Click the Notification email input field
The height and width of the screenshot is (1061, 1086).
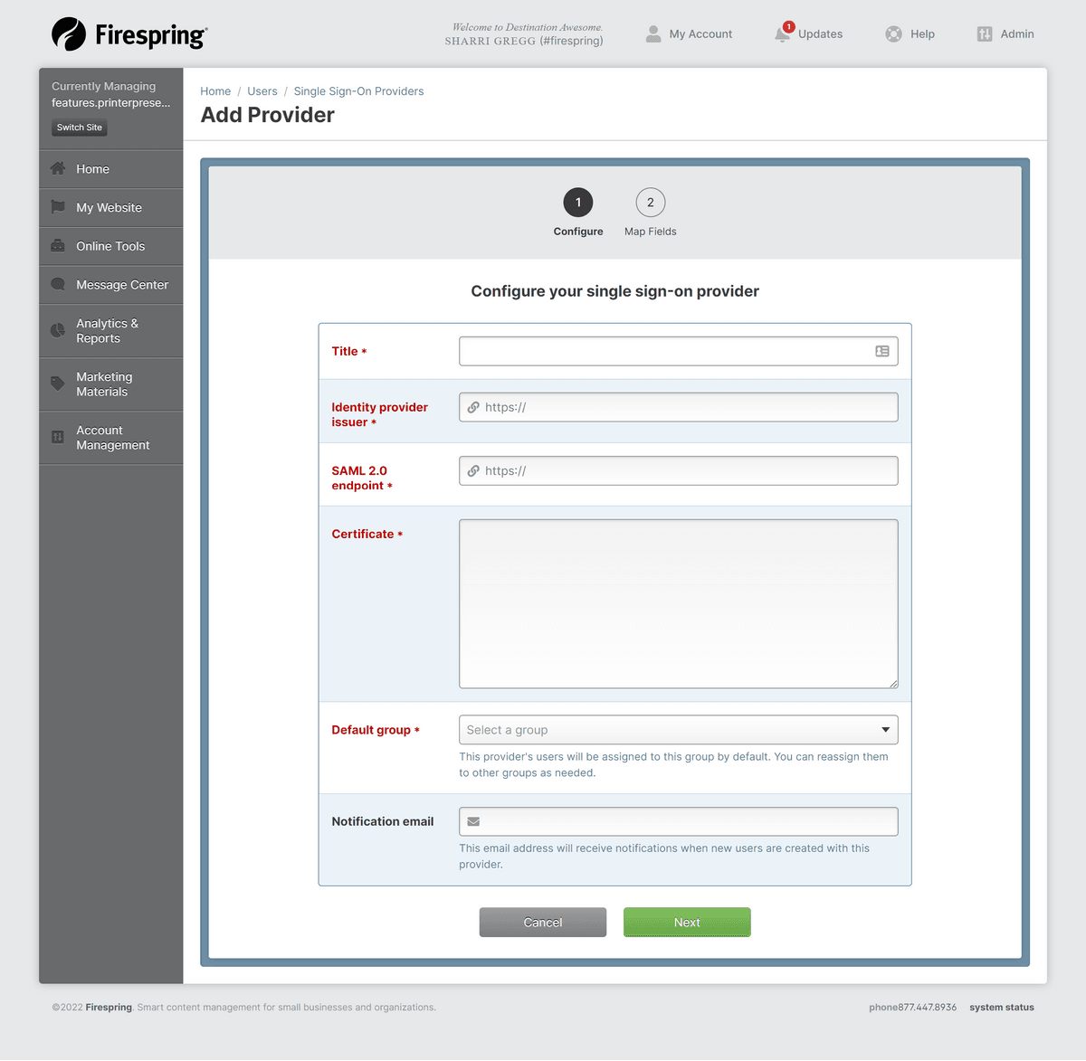(688, 822)
